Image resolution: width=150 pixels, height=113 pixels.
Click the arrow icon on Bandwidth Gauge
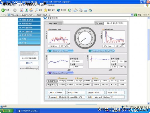[x=50, y=73]
